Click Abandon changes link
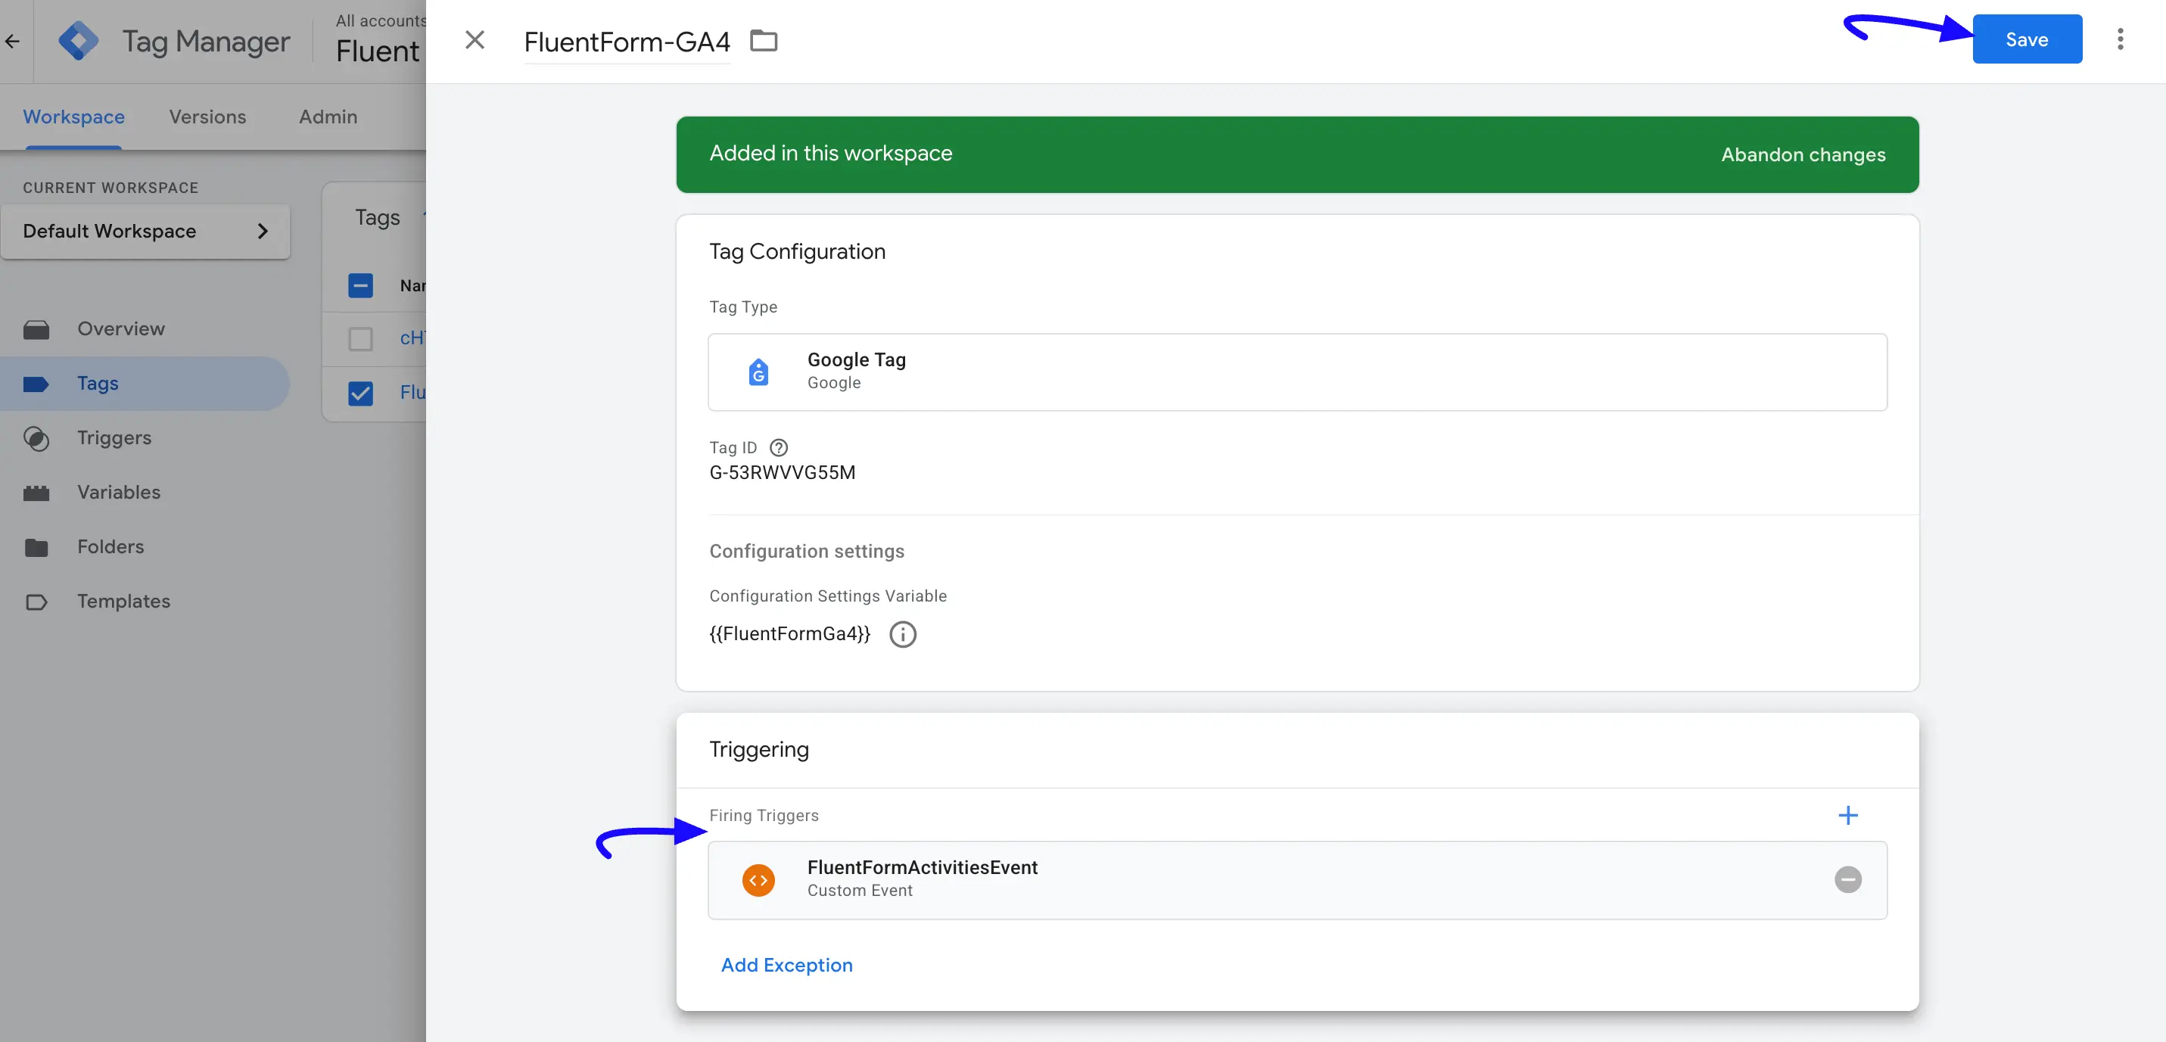Image resolution: width=2166 pixels, height=1042 pixels. click(x=1803, y=154)
